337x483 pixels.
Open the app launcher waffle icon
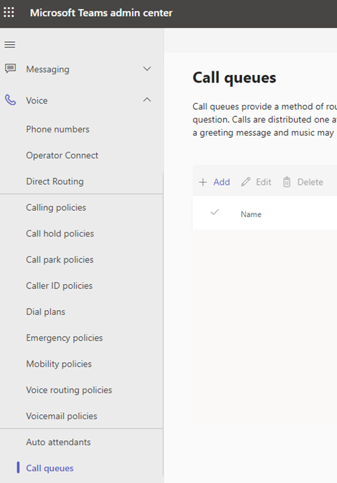[9, 13]
